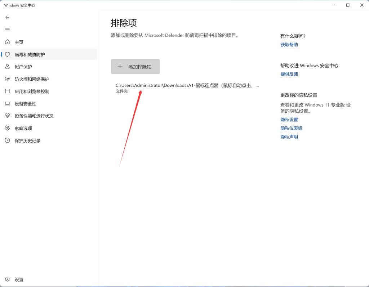Expand the excluded Downloads\A1 folder entry
The width and height of the screenshot is (369, 287).
point(187,88)
